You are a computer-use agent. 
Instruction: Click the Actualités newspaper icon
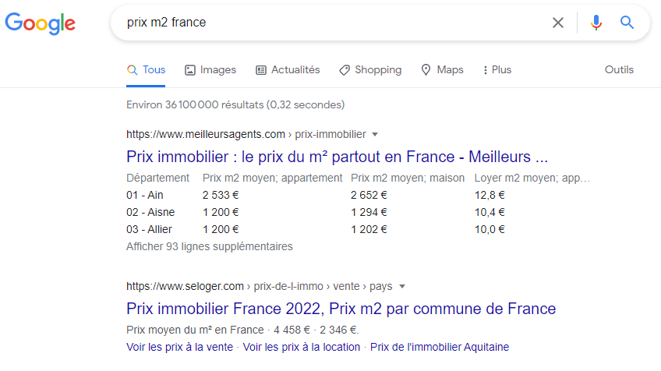pos(261,70)
